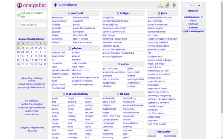
Task: Open the Europe region link
Action: pyautogui.click(x=193, y=27)
